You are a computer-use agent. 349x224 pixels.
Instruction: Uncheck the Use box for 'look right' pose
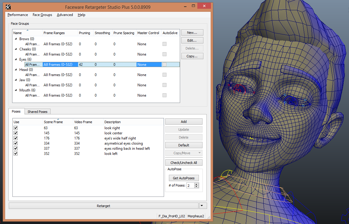pos(15,128)
